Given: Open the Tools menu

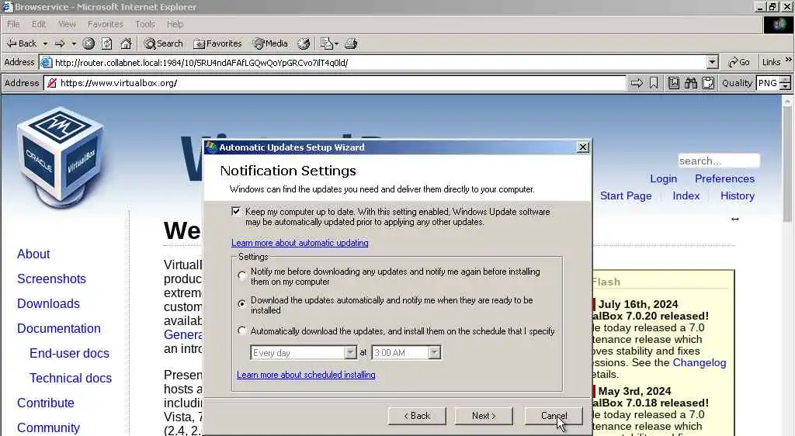Looking at the screenshot, I should 145,24.
